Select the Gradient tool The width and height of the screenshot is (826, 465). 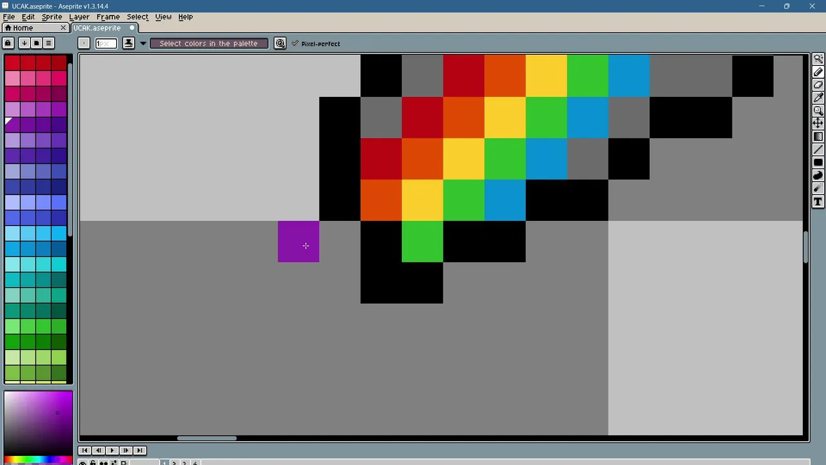pyautogui.click(x=818, y=136)
